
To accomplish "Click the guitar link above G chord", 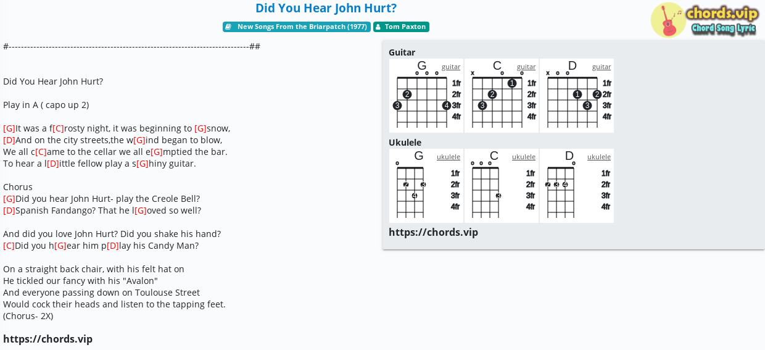I will [x=451, y=67].
